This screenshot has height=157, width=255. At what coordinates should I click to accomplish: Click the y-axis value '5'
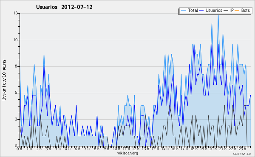pos(16,93)
